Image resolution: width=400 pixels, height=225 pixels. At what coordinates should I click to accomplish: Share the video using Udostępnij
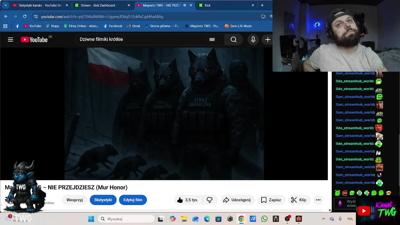[x=237, y=200]
